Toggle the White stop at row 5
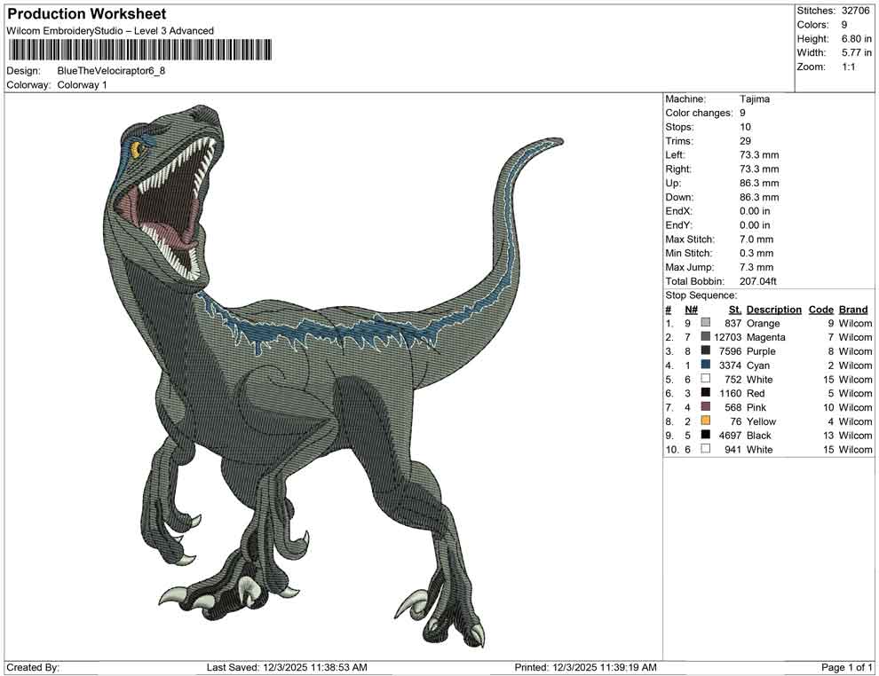 pyautogui.click(x=706, y=379)
